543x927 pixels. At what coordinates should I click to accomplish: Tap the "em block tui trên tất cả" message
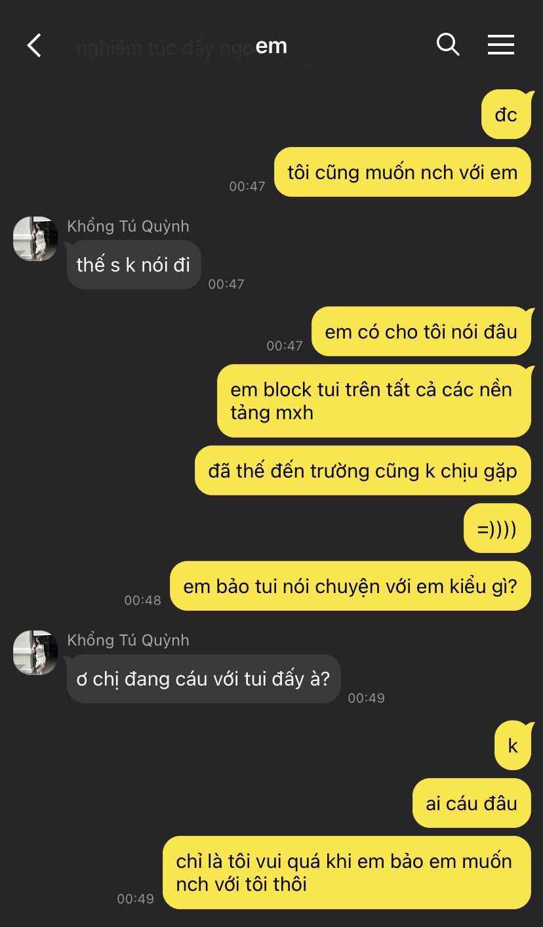[374, 401]
